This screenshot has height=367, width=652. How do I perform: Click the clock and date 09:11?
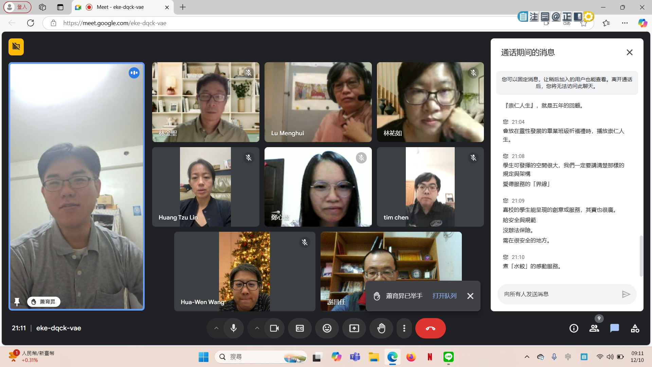[x=637, y=357]
